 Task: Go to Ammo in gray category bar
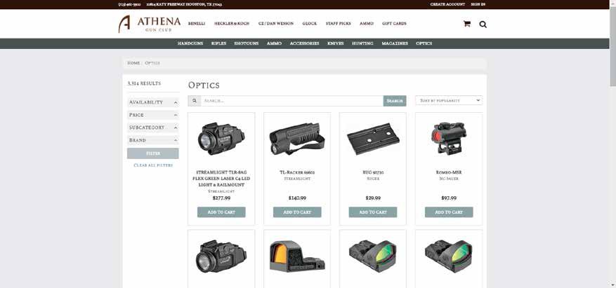[x=274, y=43]
